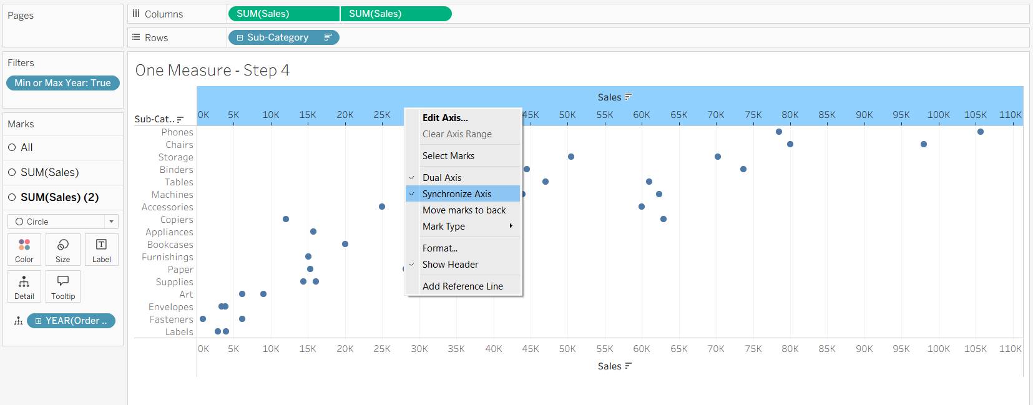Viewport: 1033px width, 405px height.
Task: Open the Size mark property
Action: (63, 250)
